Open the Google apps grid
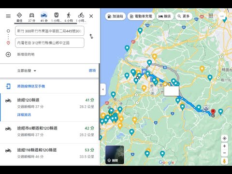232x174 pixels. [x=211, y=16]
